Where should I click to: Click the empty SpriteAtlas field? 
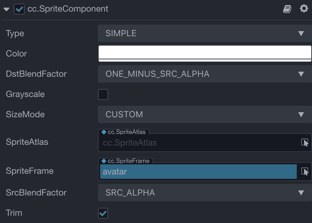[198, 143]
